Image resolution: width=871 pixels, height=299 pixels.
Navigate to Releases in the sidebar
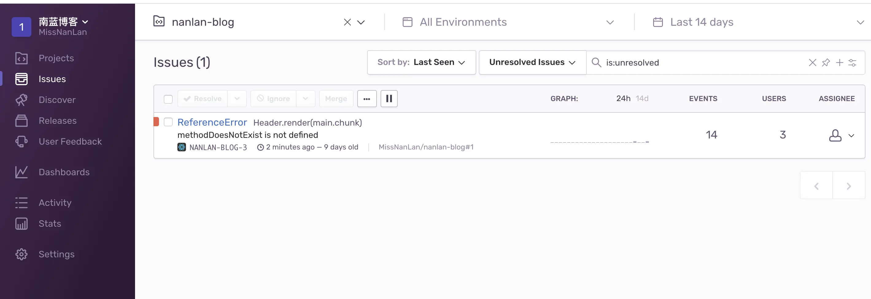(x=57, y=121)
